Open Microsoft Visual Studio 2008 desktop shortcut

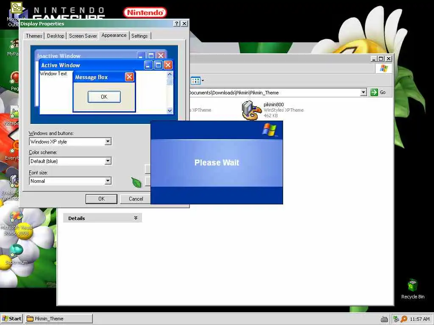[x=16, y=217]
